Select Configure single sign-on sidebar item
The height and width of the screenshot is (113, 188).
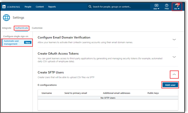click(x=16, y=36)
